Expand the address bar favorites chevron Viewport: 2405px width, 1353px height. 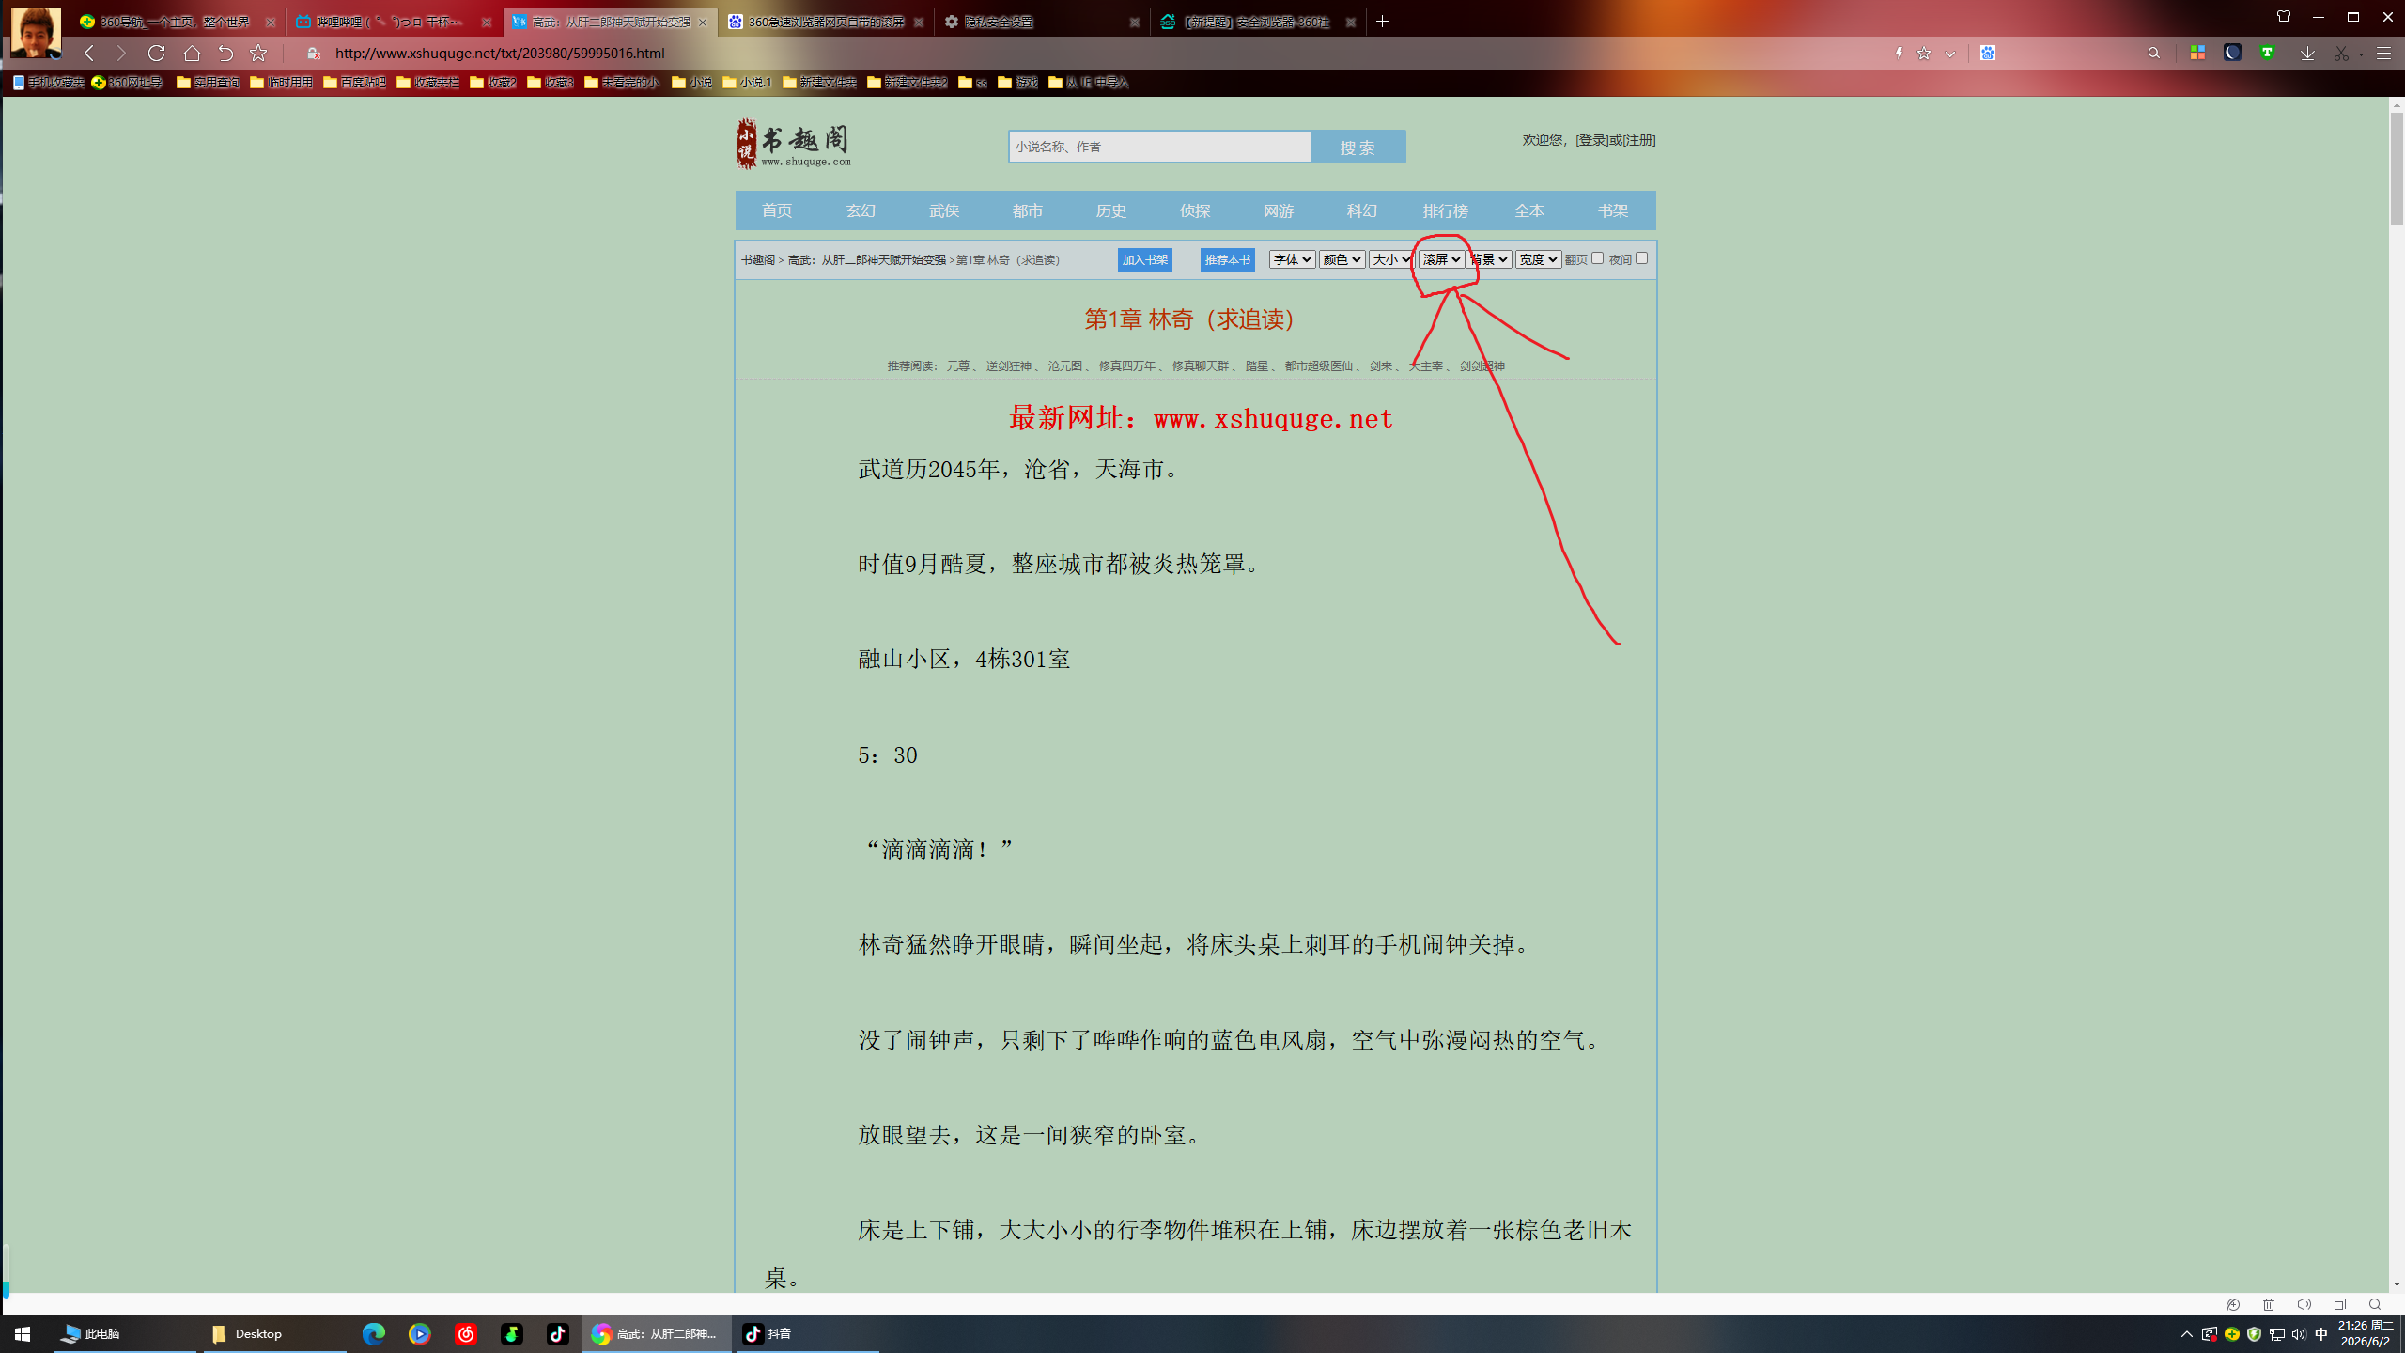point(1950,54)
